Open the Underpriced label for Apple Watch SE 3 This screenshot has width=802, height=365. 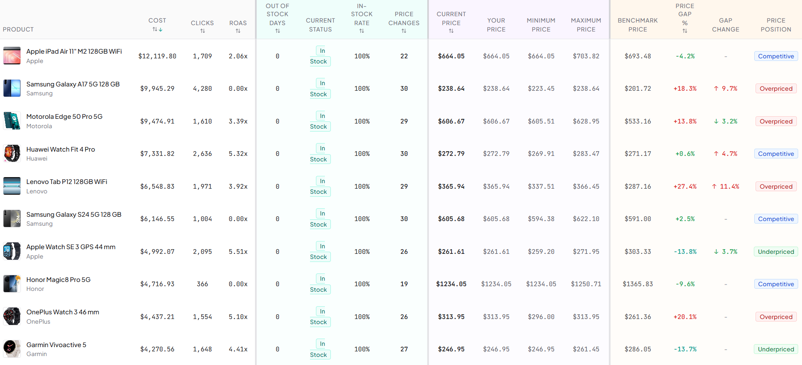[776, 251]
